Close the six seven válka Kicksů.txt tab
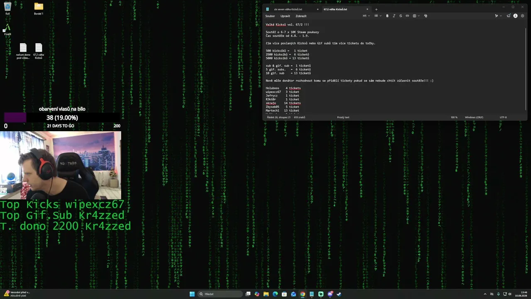 tap(318, 9)
